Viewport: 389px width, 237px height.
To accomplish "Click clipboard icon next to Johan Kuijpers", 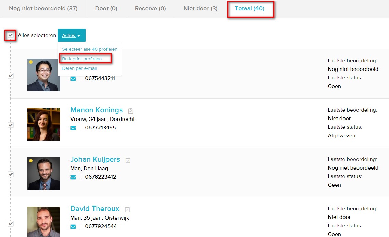I will [128, 160].
